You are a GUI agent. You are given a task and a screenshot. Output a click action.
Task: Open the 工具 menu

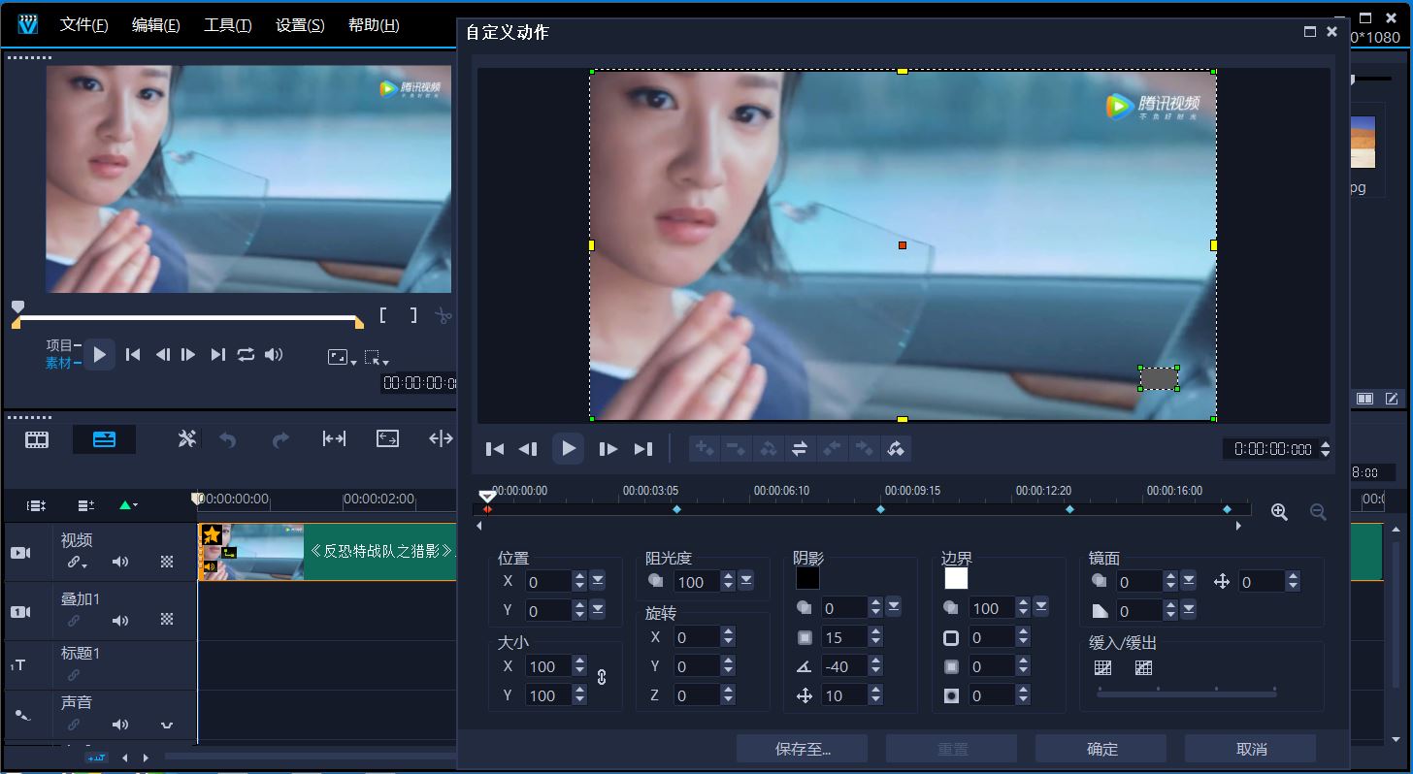[x=227, y=25]
